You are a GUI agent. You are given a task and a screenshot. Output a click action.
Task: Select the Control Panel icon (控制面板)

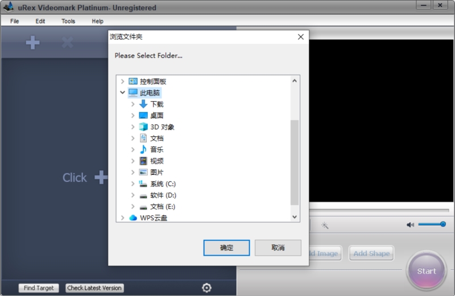(x=133, y=81)
